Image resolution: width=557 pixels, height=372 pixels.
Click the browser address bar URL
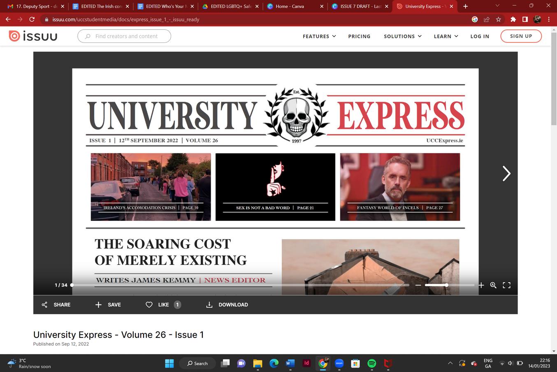126,19
